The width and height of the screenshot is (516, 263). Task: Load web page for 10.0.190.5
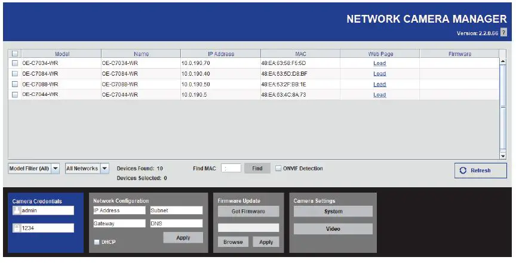click(379, 95)
